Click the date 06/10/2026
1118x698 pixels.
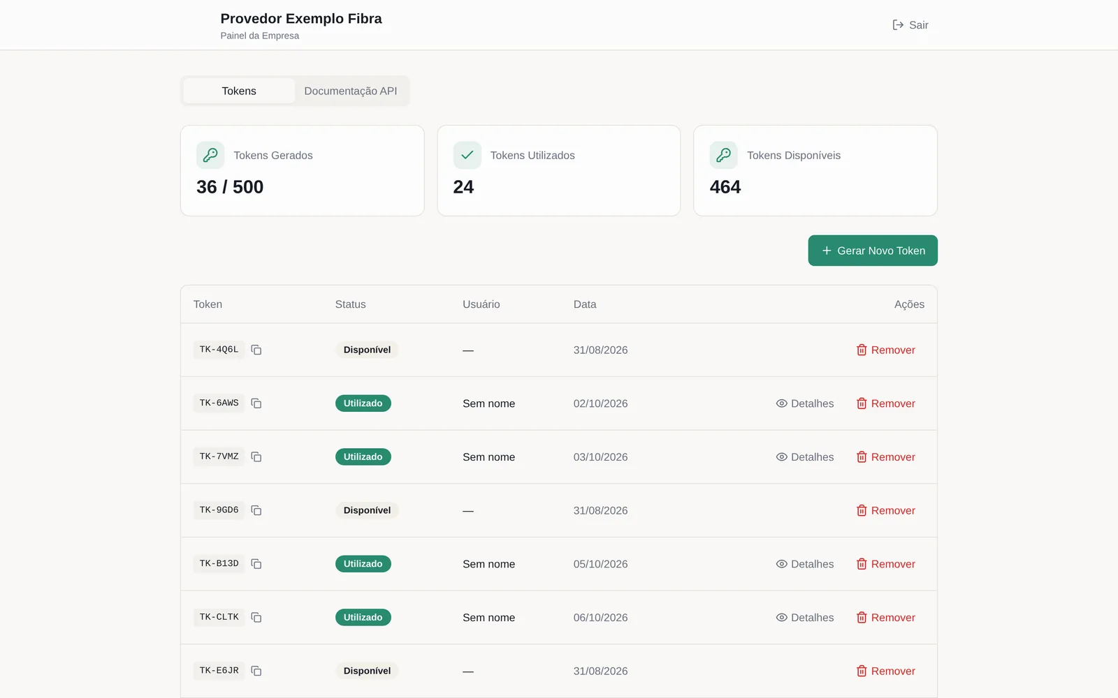click(x=601, y=618)
